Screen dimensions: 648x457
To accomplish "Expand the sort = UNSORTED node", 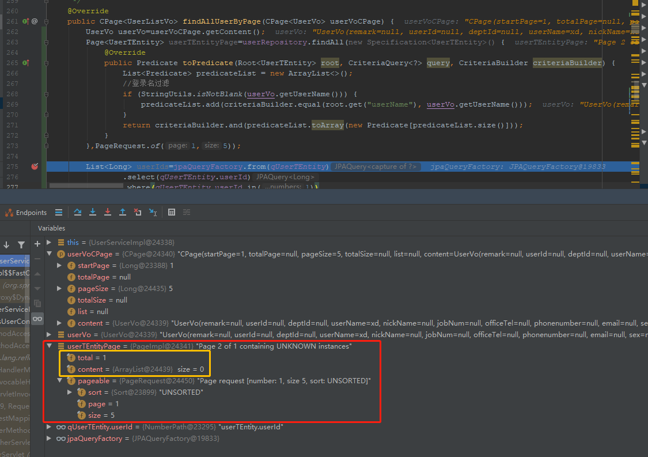I will coord(70,392).
